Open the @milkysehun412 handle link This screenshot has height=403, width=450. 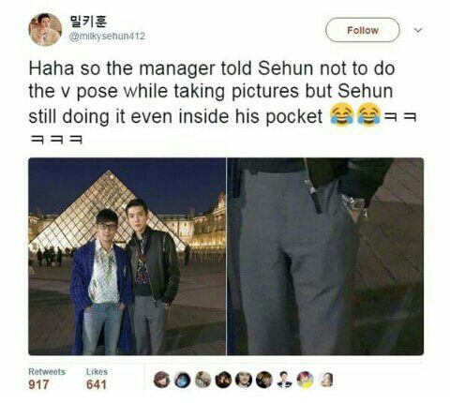point(107,37)
